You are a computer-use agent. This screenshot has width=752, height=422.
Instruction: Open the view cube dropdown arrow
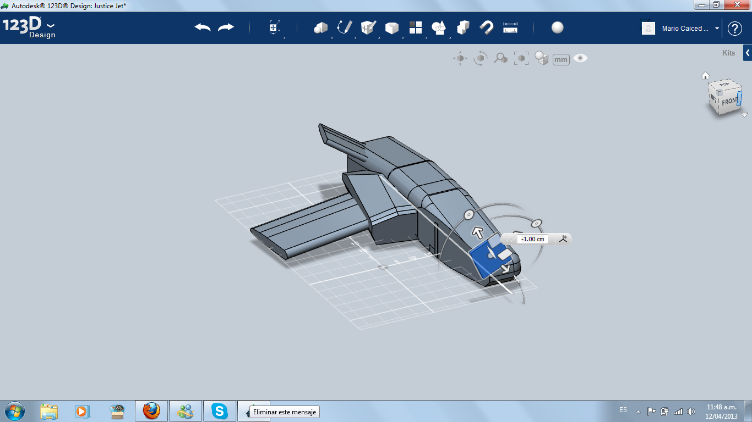pyautogui.click(x=744, y=115)
